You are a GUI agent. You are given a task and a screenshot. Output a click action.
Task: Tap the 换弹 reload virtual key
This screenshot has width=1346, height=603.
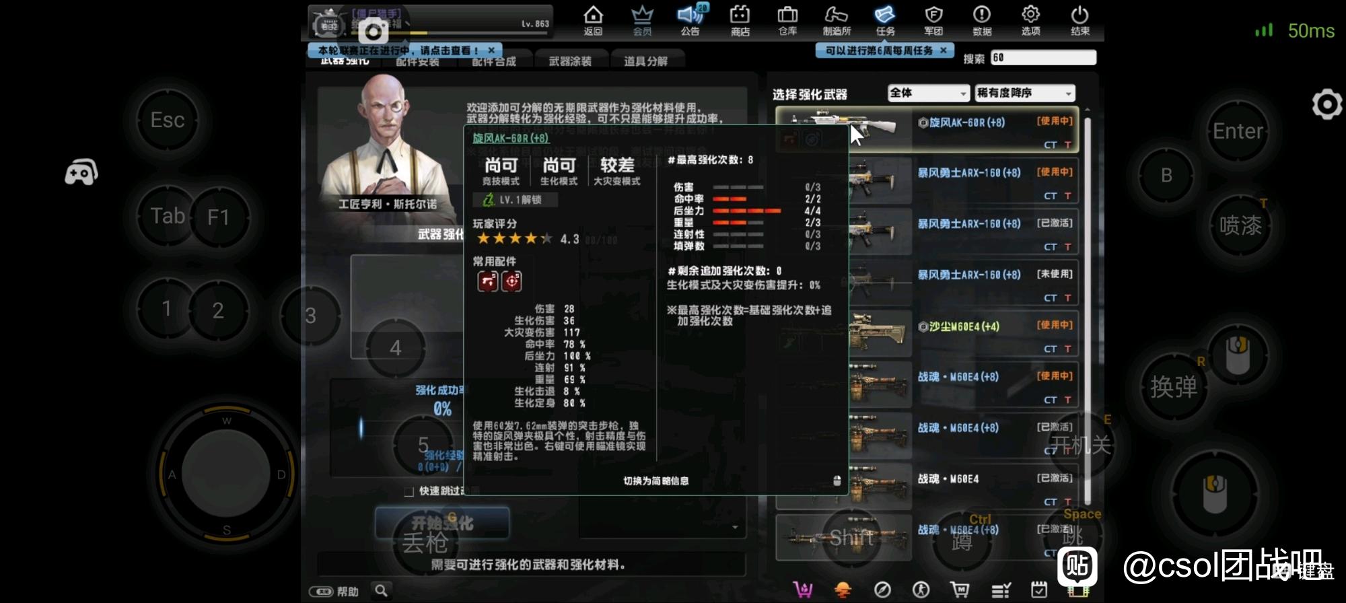[1173, 387]
